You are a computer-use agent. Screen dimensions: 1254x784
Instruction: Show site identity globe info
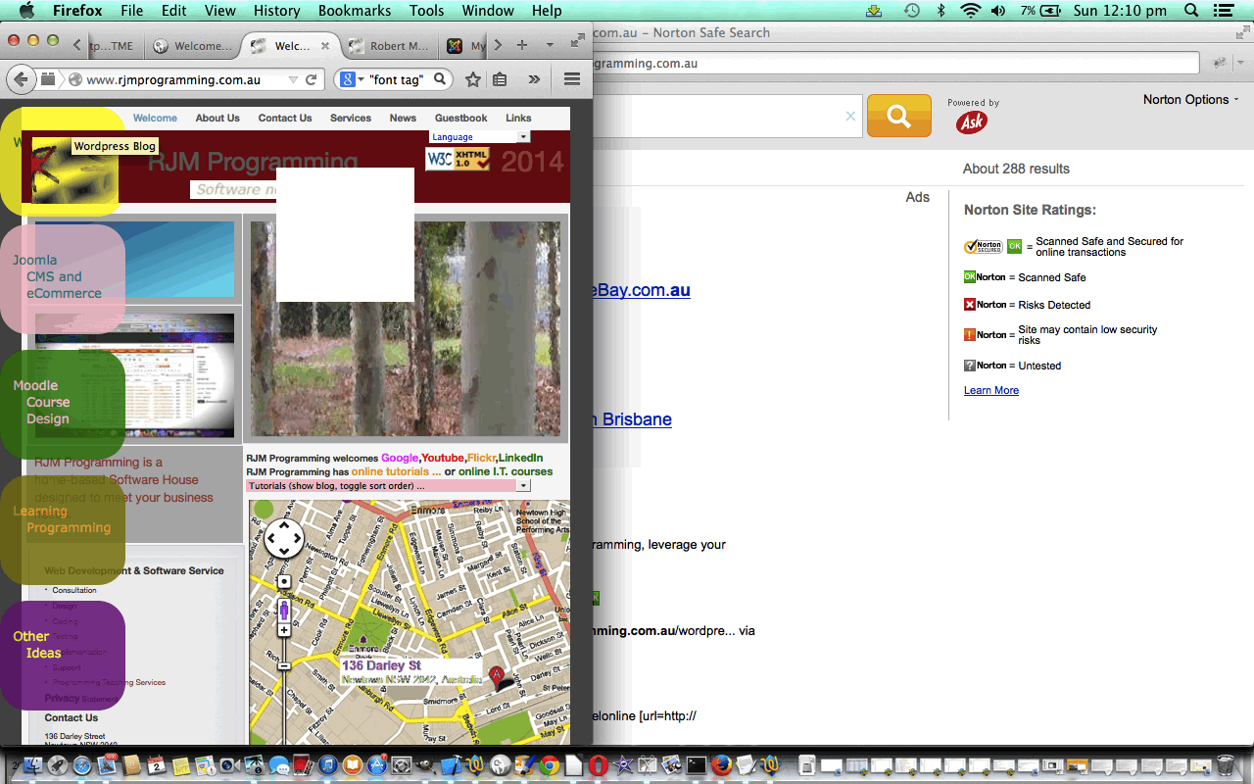click(75, 79)
